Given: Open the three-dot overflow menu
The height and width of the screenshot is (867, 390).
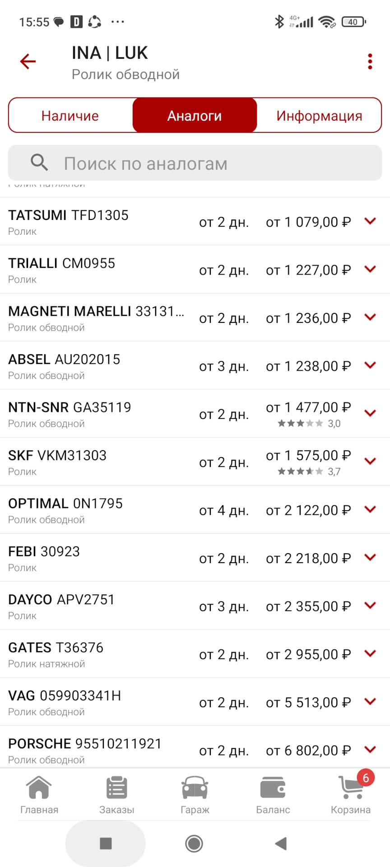Looking at the screenshot, I should click(x=370, y=61).
